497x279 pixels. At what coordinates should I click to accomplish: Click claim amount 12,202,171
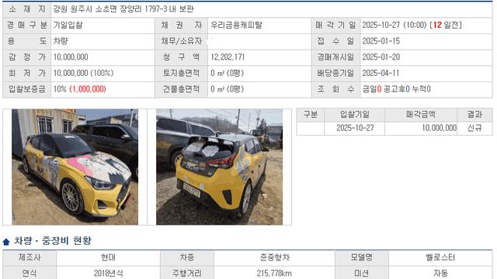tap(228, 57)
